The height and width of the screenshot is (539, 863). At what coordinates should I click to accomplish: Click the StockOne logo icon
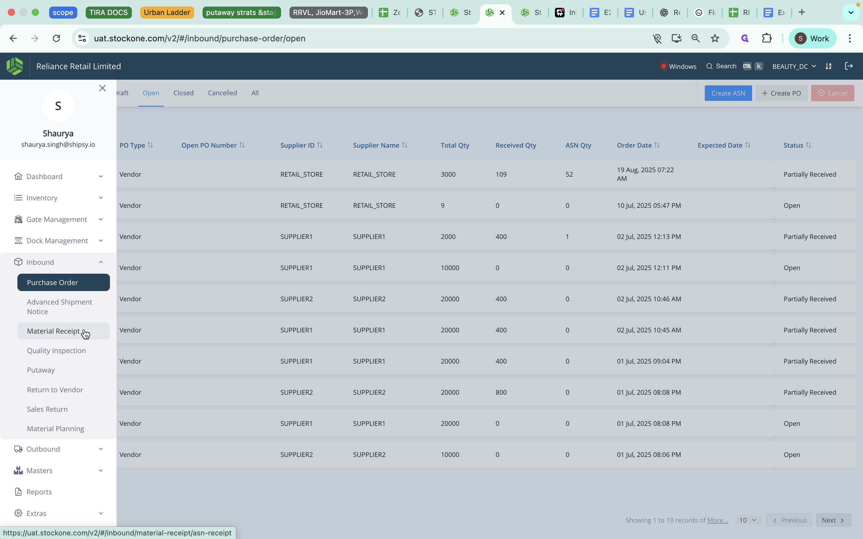pos(15,66)
